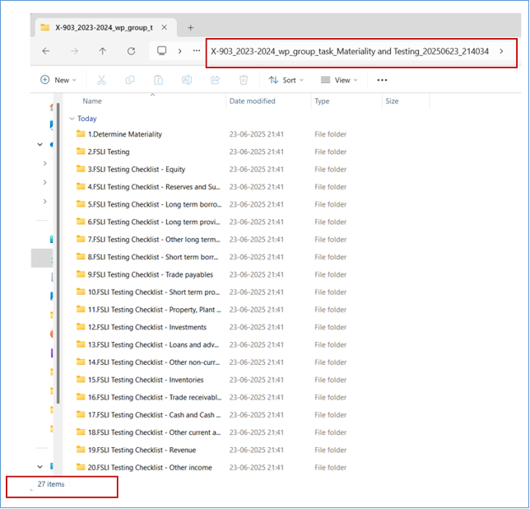Image resolution: width=530 pixels, height=509 pixels.
Task: Open the See more ellipsis menu
Action: point(382,80)
